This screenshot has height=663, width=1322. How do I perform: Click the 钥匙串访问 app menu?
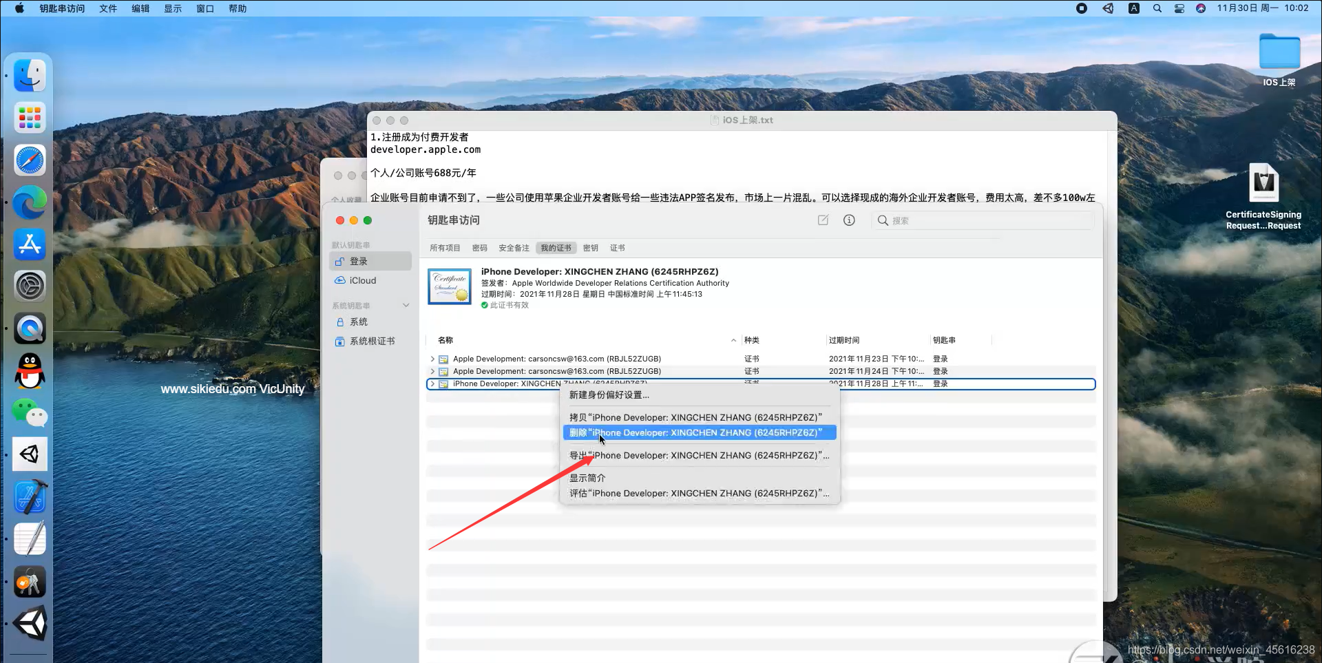click(x=62, y=8)
